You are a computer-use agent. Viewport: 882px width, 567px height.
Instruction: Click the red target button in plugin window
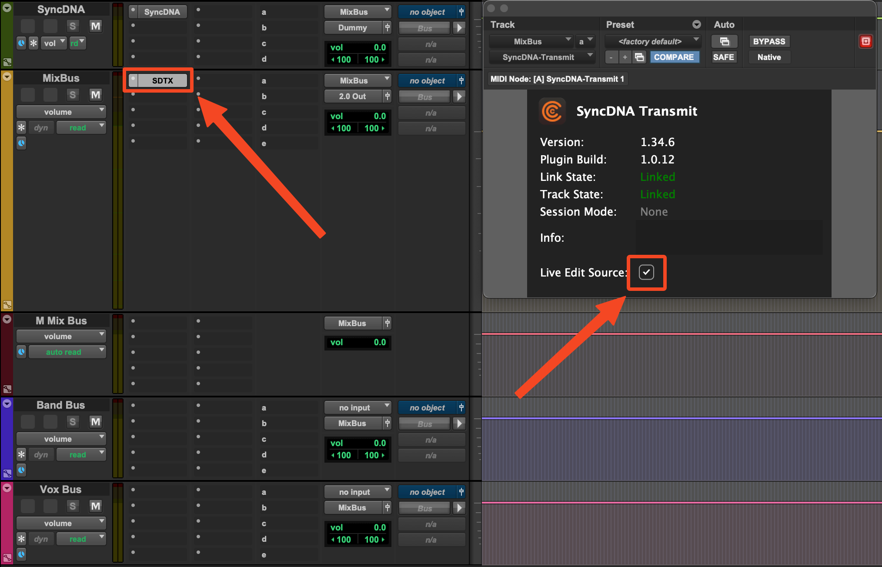click(865, 41)
